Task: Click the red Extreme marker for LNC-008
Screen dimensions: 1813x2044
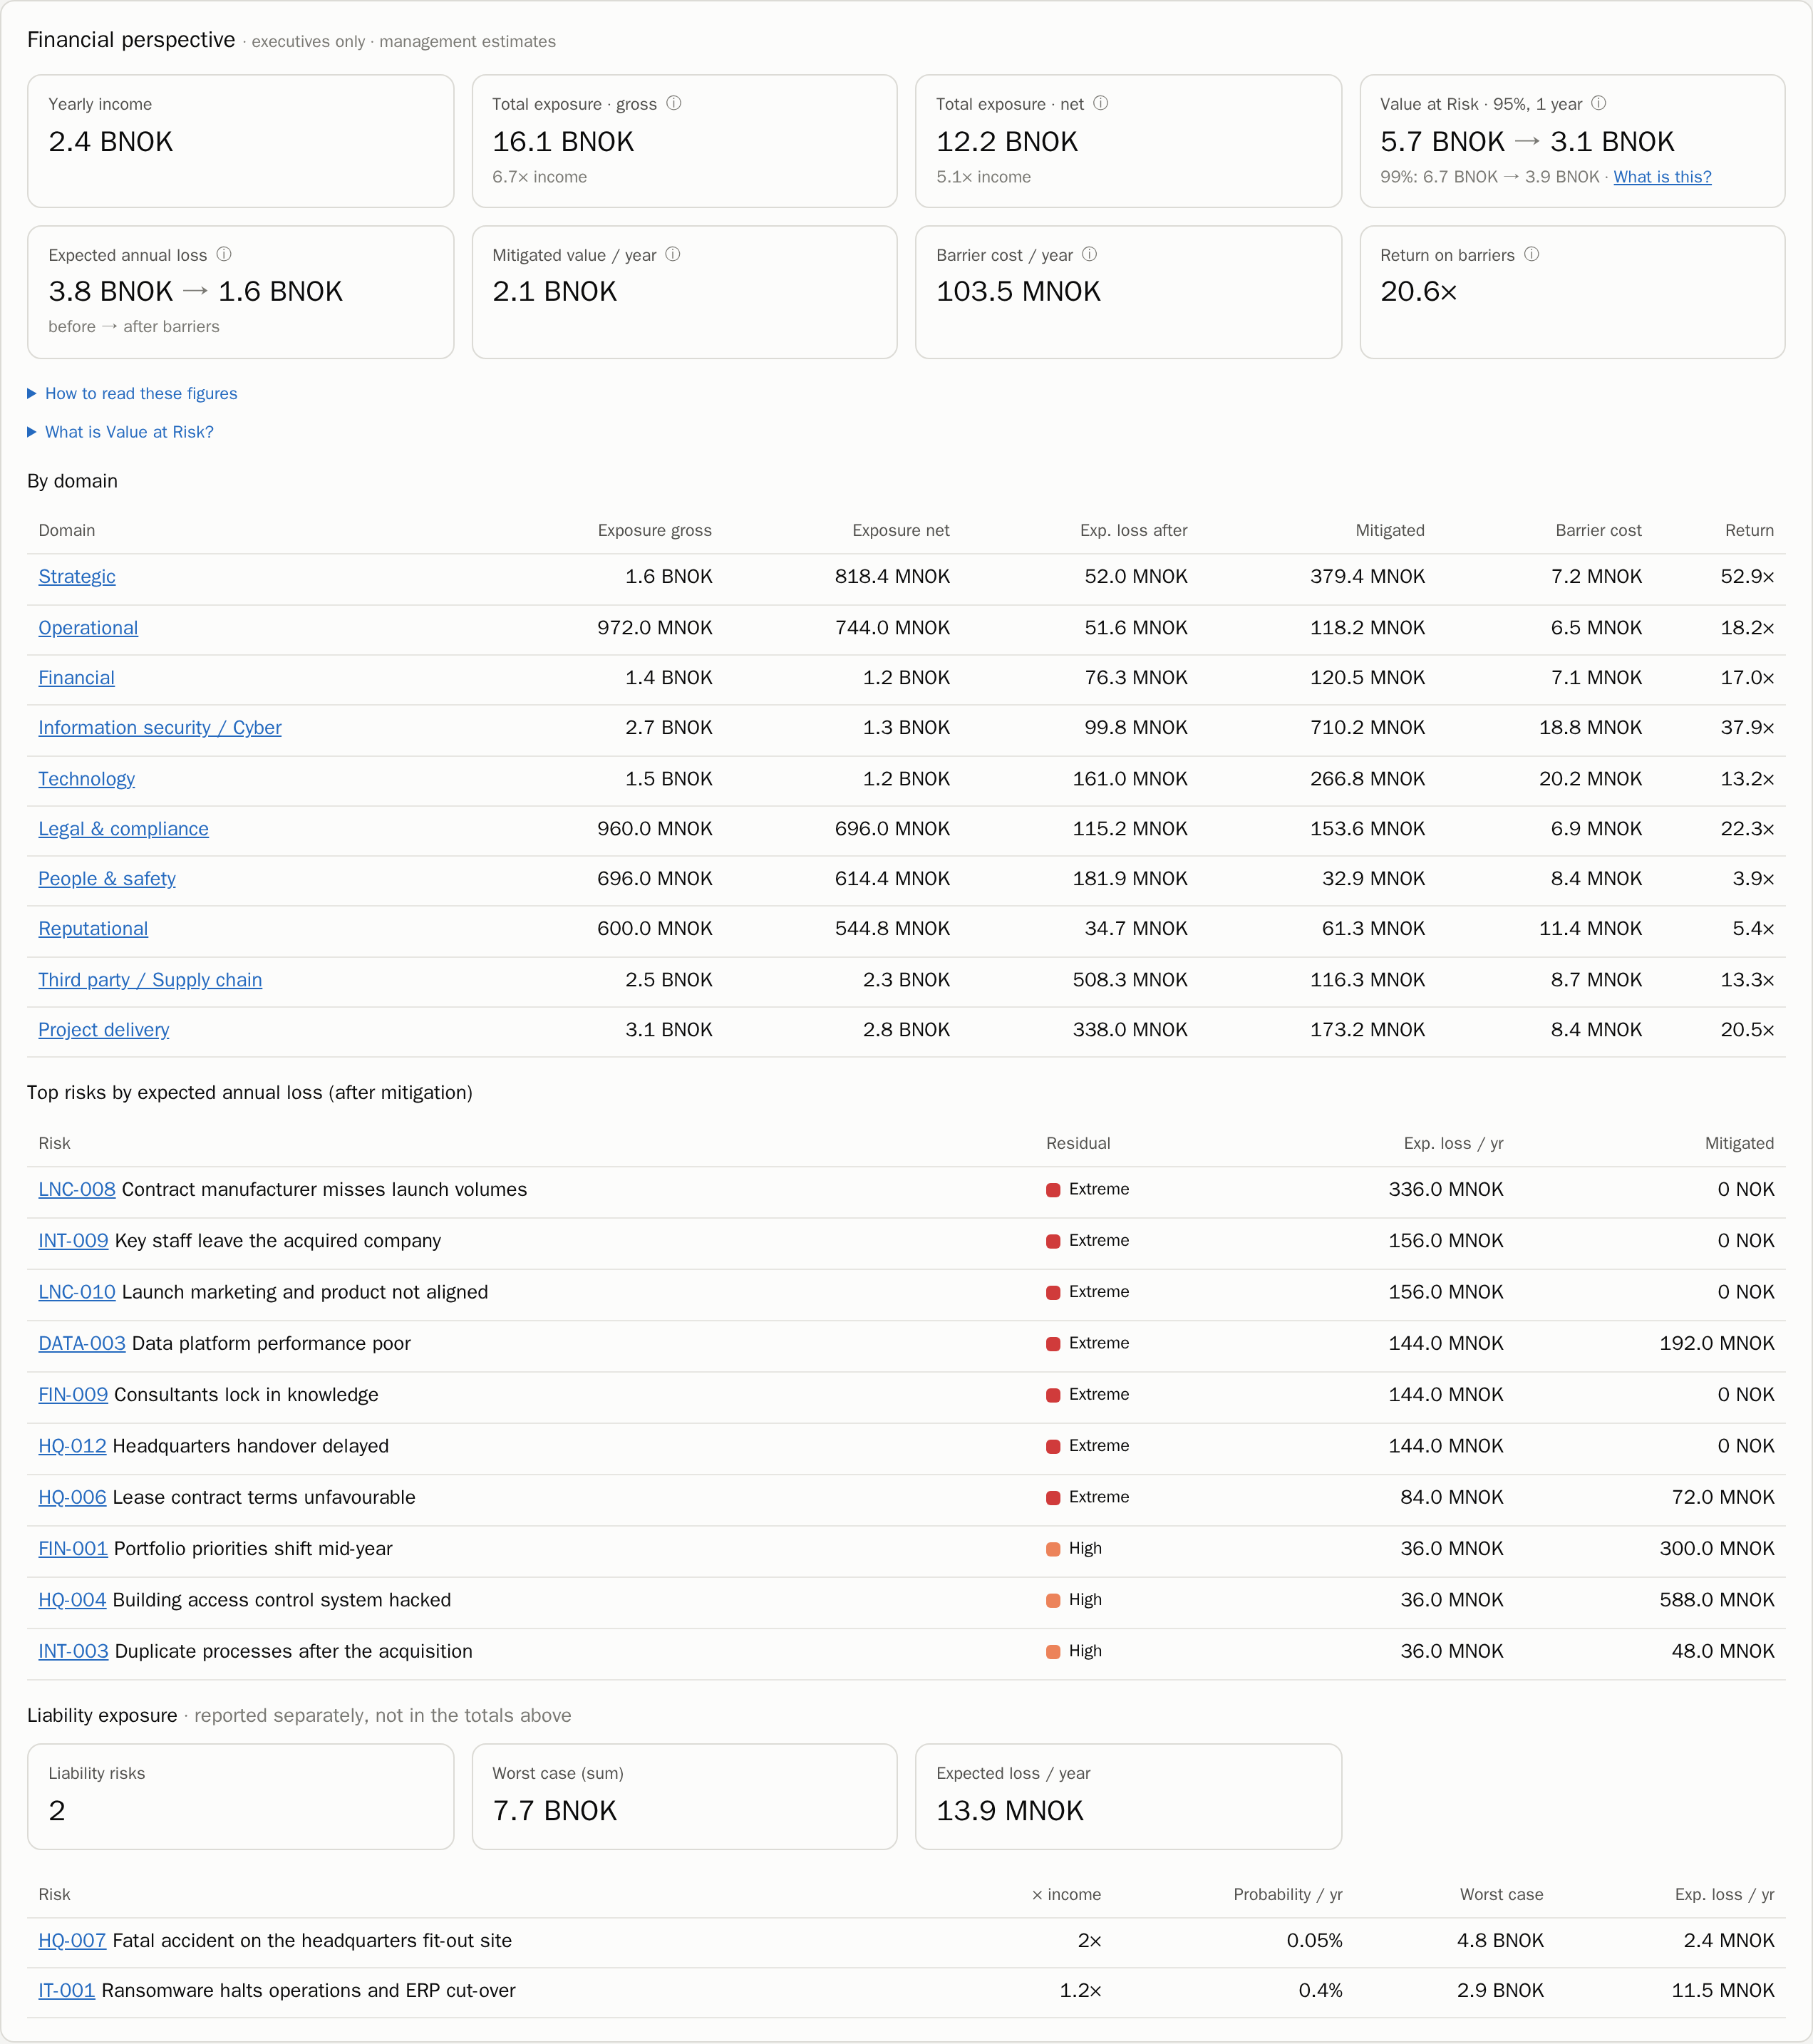Action: pos(1052,1190)
